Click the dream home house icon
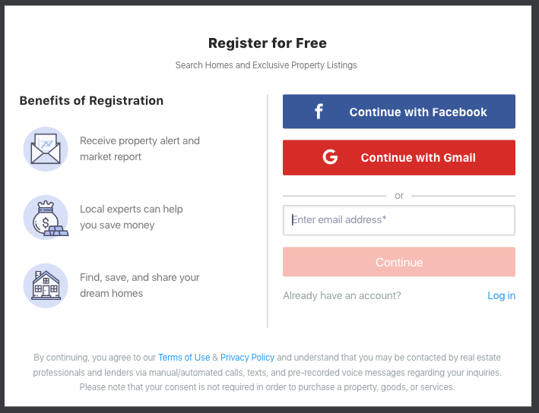Image resolution: width=539 pixels, height=413 pixels. (46, 285)
